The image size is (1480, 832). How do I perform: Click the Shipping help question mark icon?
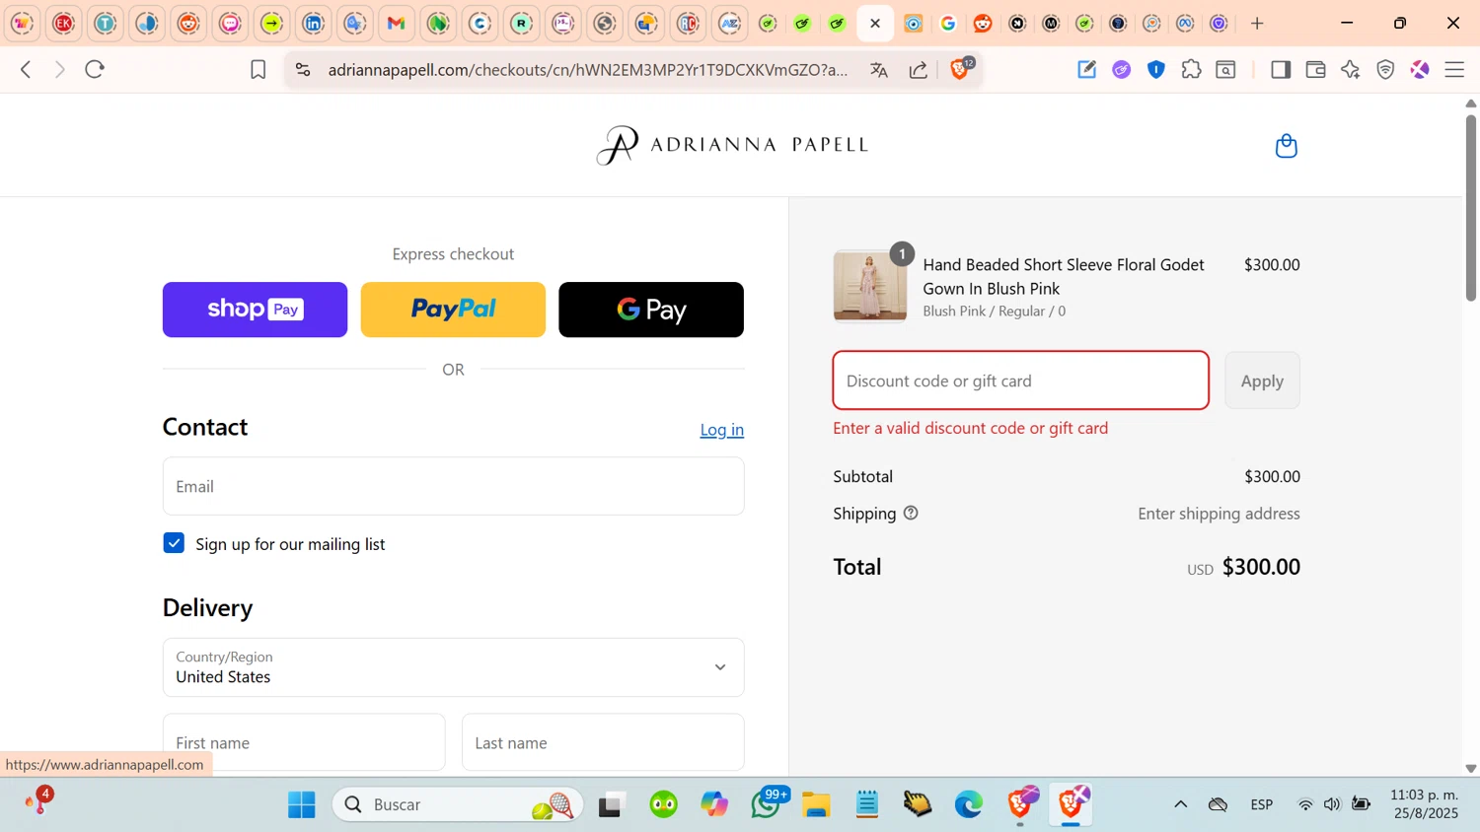(x=911, y=513)
